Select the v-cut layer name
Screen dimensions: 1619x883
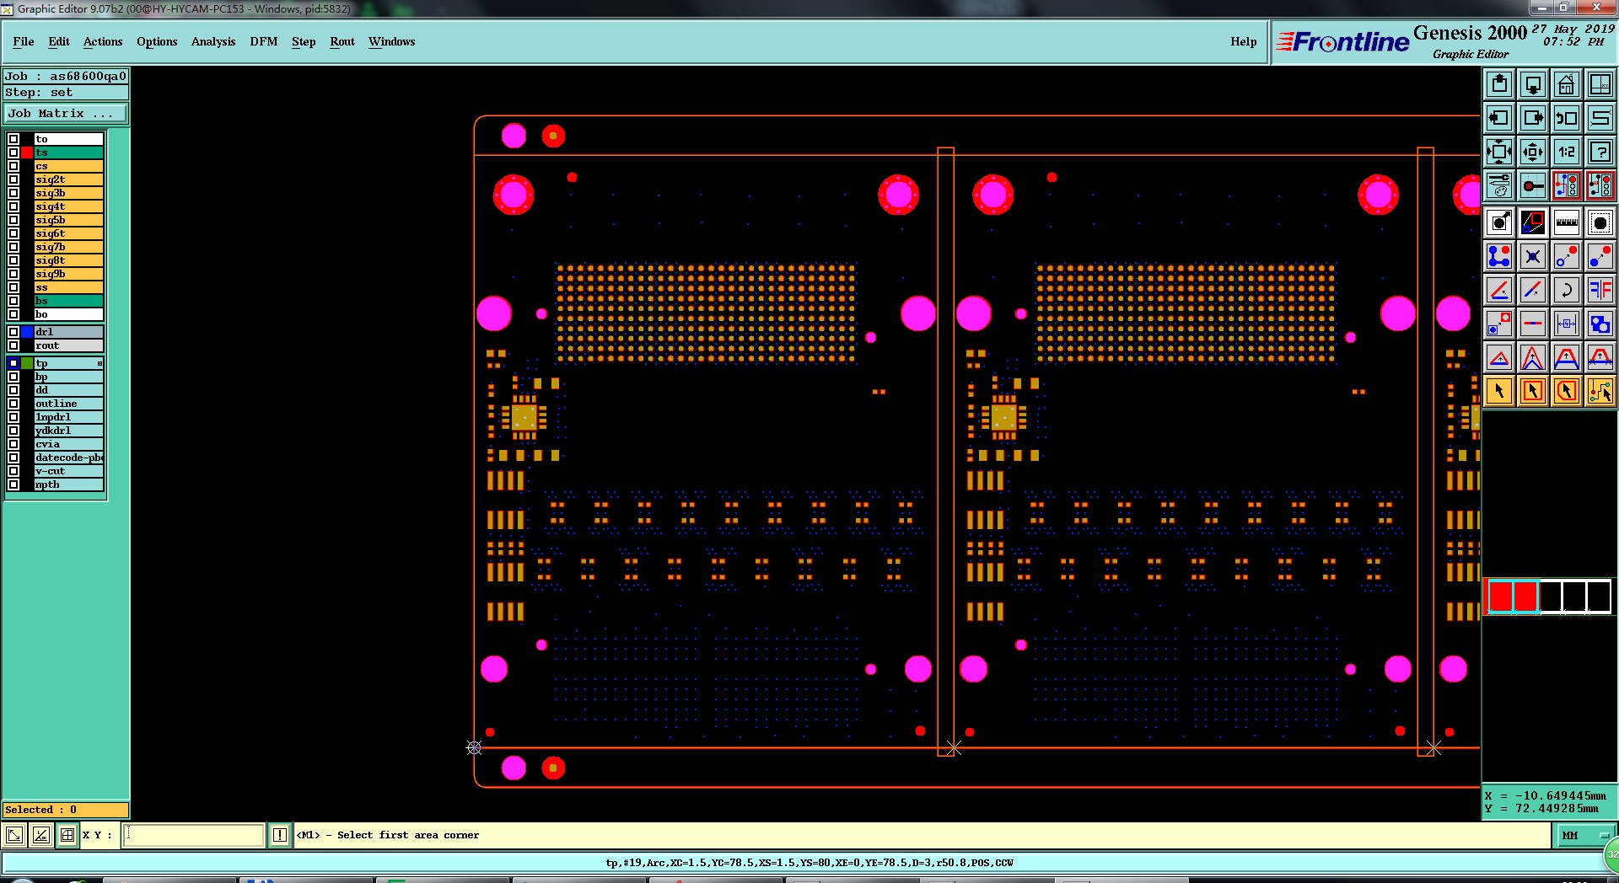(x=68, y=471)
